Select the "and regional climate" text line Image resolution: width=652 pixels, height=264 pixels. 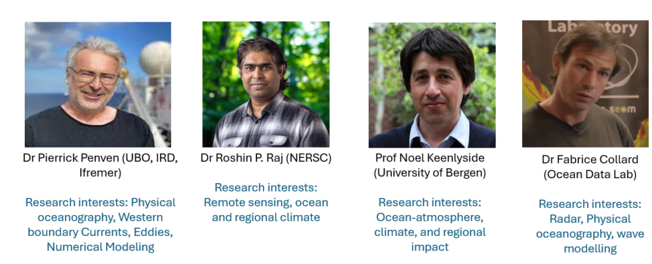(266, 217)
